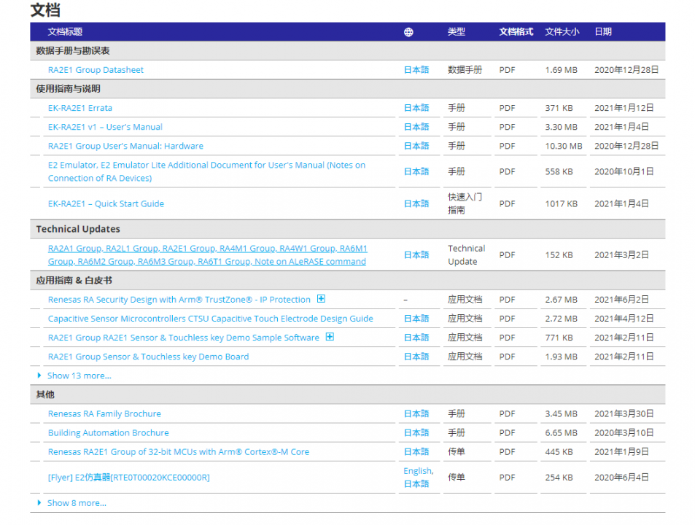Expand plus icon next to TrustZone IP Protection
The image size is (695, 525).
[321, 299]
